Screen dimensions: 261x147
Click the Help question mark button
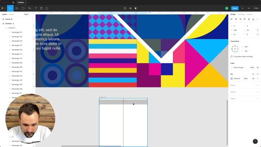(x=255, y=141)
